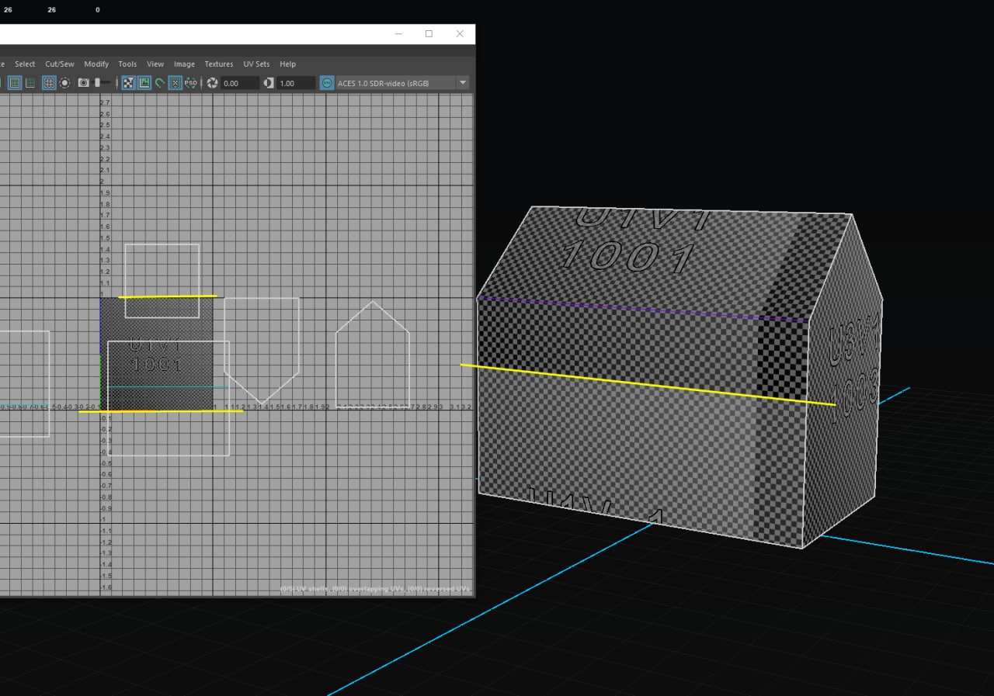The height and width of the screenshot is (696, 994).
Task: Click the gamma half-circle icon
Action: (x=269, y=82)
